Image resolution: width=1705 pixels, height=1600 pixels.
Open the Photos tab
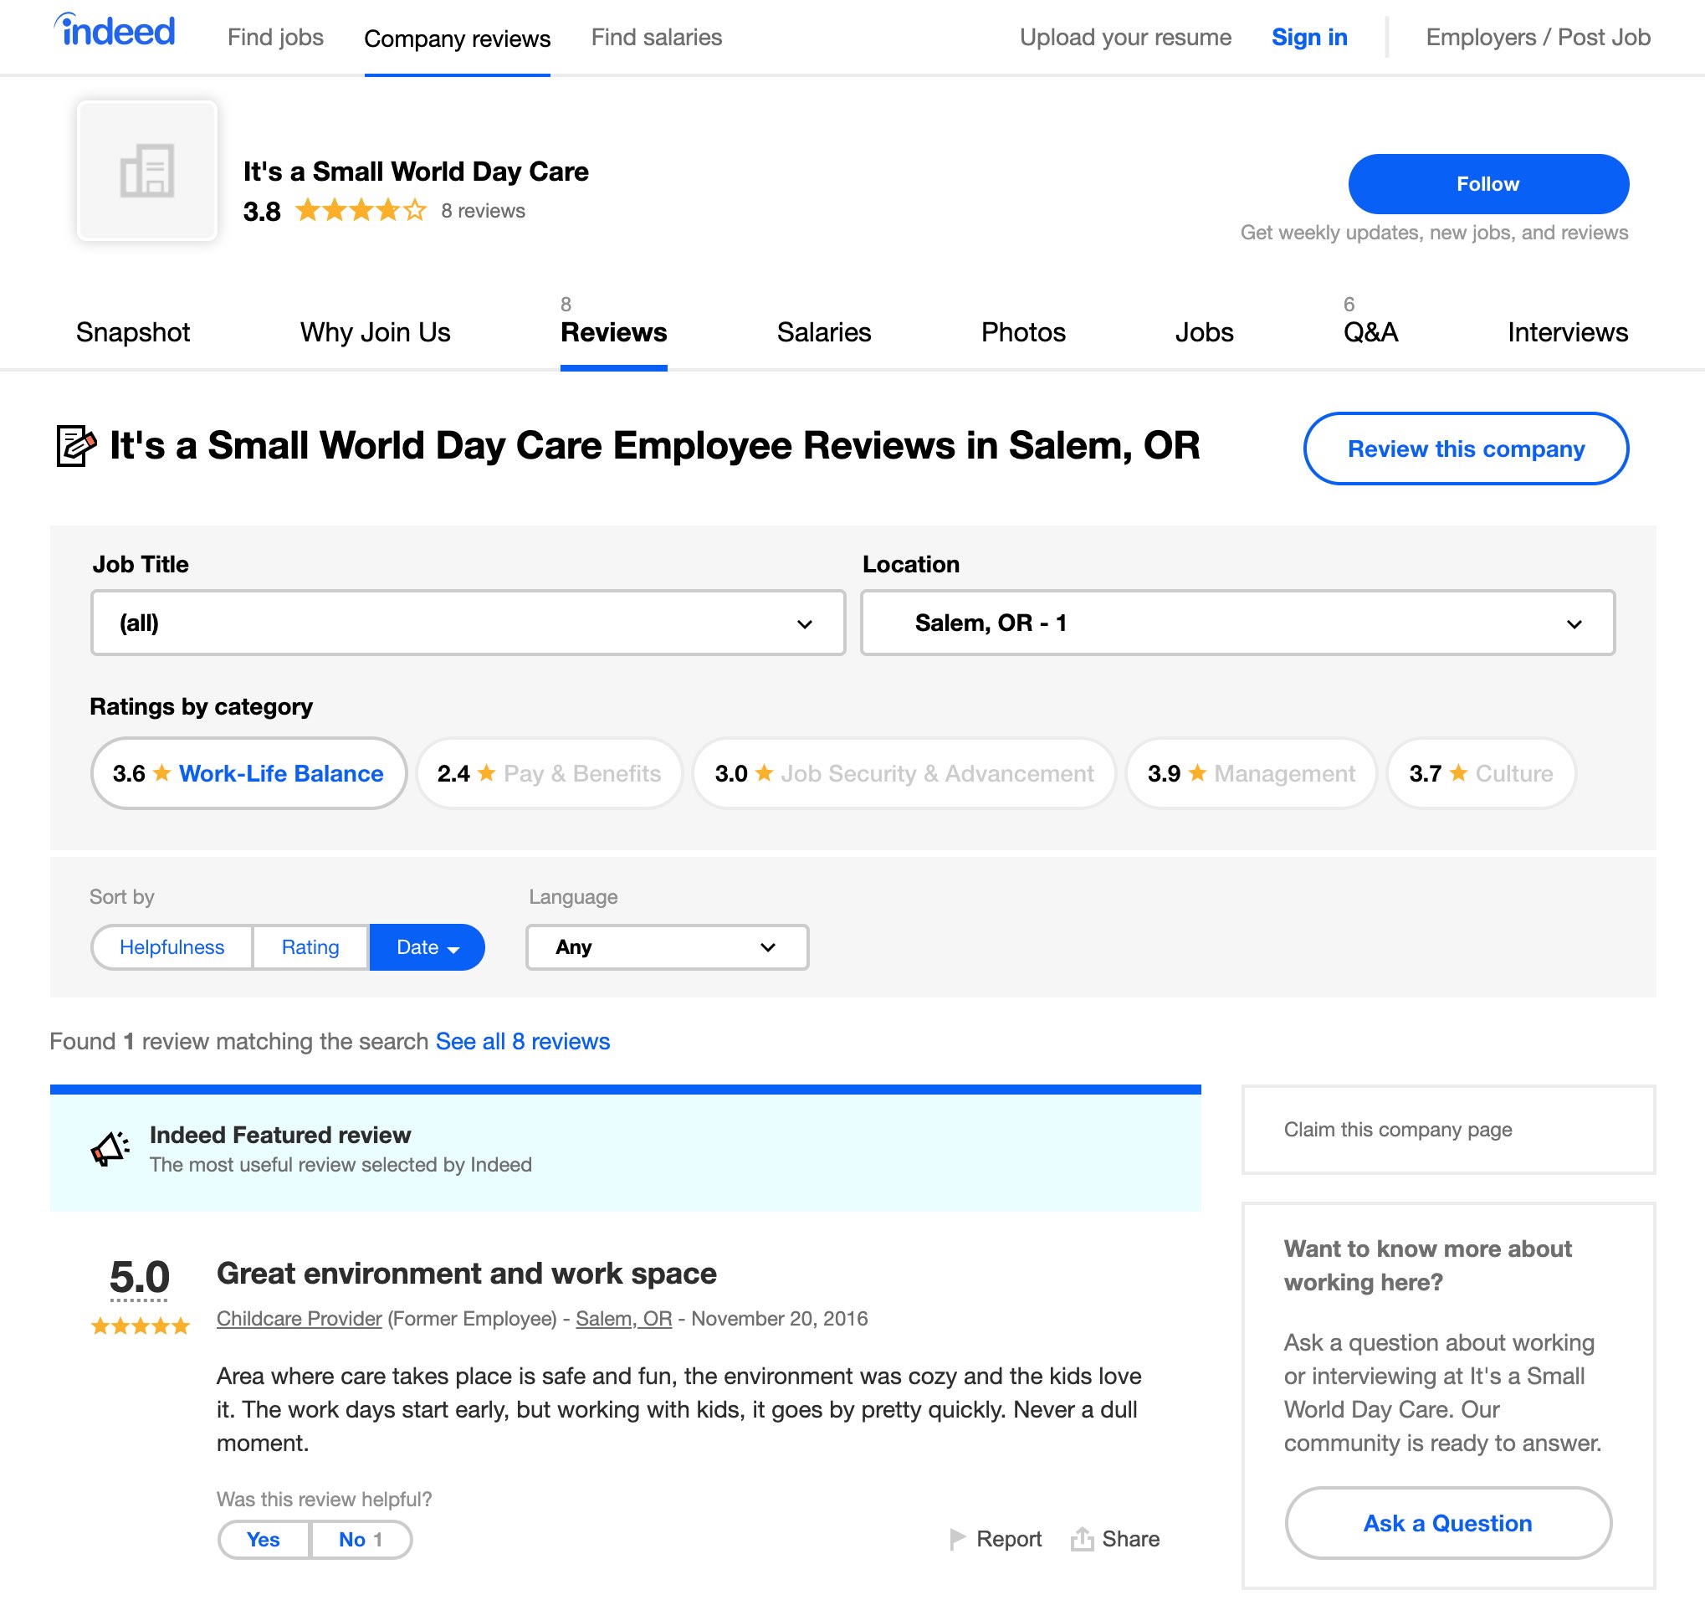pos(1023,332)
